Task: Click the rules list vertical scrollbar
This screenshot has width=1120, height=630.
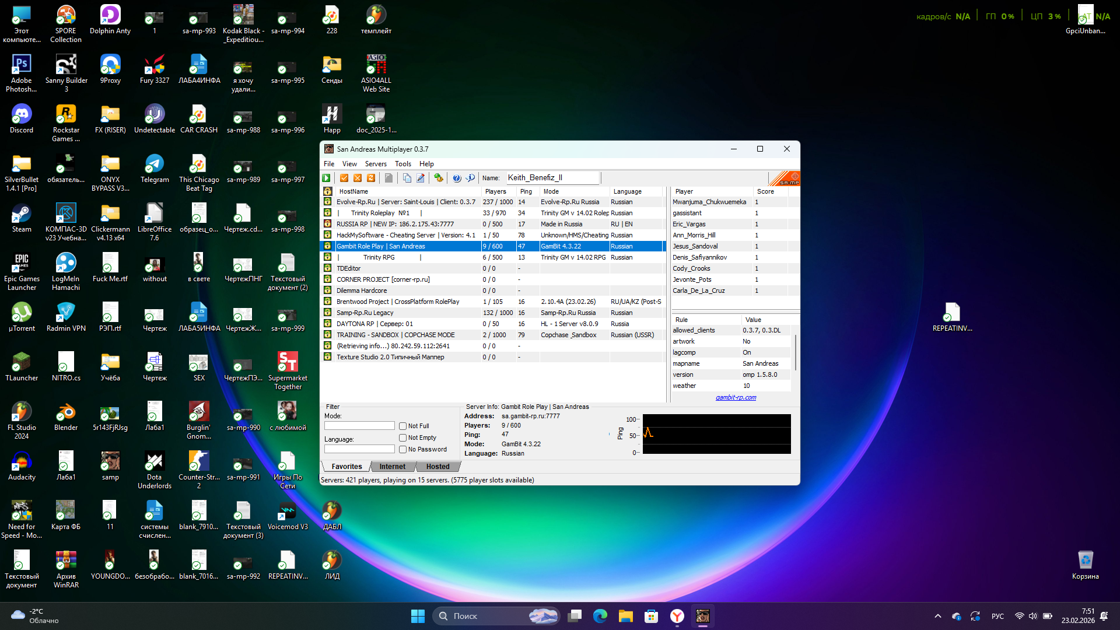Action: [x=795, y=352]
